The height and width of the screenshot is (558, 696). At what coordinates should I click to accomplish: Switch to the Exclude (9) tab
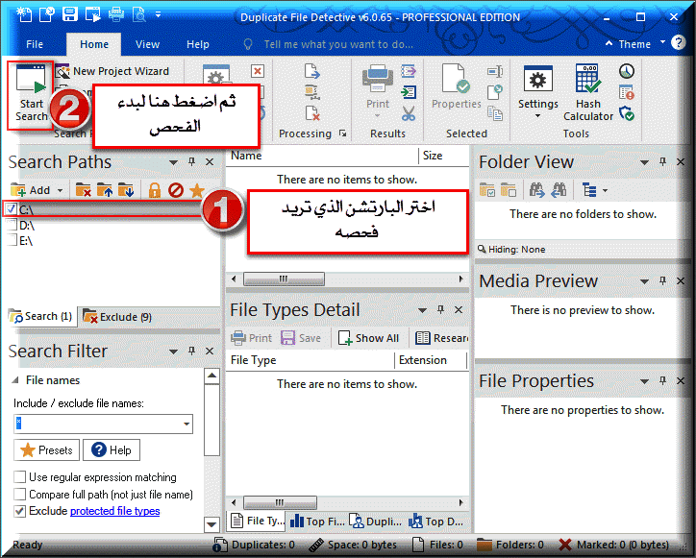[117, 317]
